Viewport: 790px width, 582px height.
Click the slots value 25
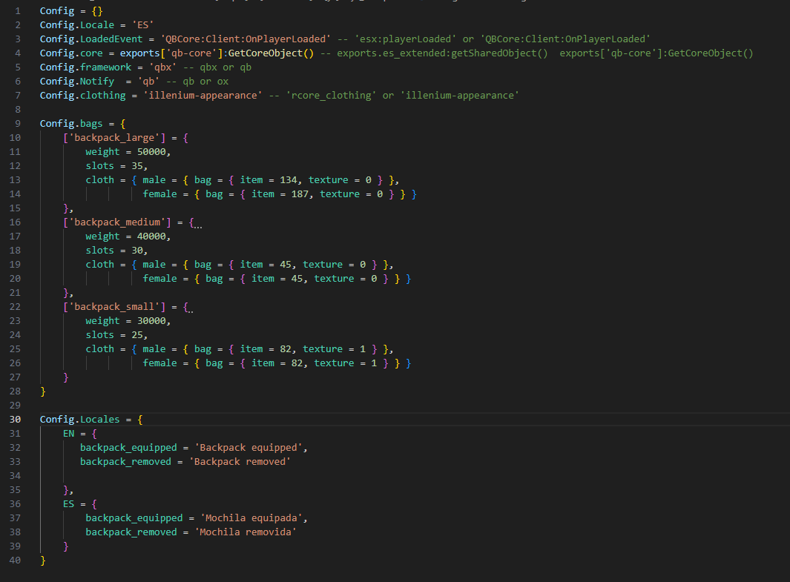click(137, 335)
